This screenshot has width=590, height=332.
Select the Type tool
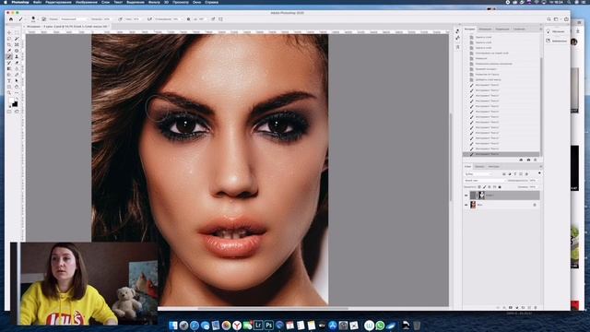tap(9, 80)
